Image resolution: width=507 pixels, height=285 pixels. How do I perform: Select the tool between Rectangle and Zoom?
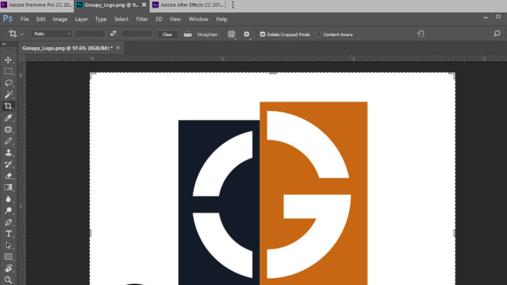click(8, 269)
